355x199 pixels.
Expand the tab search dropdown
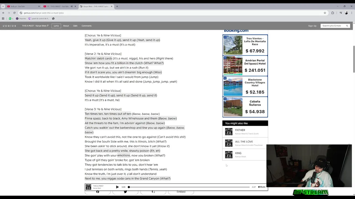pyautogui.click(x=3, y=6)
